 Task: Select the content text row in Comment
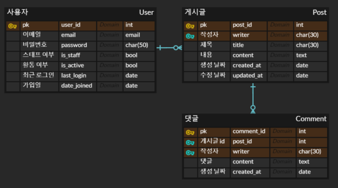[243, 162]
